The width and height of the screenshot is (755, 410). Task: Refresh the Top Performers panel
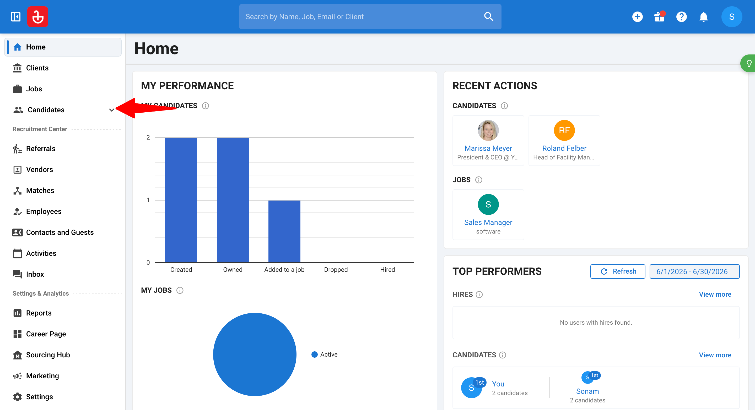(618, 271)
